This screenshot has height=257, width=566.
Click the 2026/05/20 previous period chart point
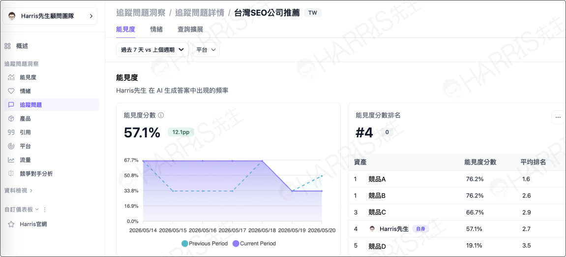[322, 176]
